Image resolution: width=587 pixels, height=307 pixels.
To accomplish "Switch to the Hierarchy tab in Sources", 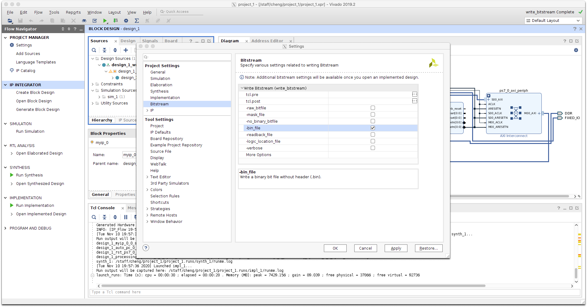I will pyautogui.click(x=102, y=120).
